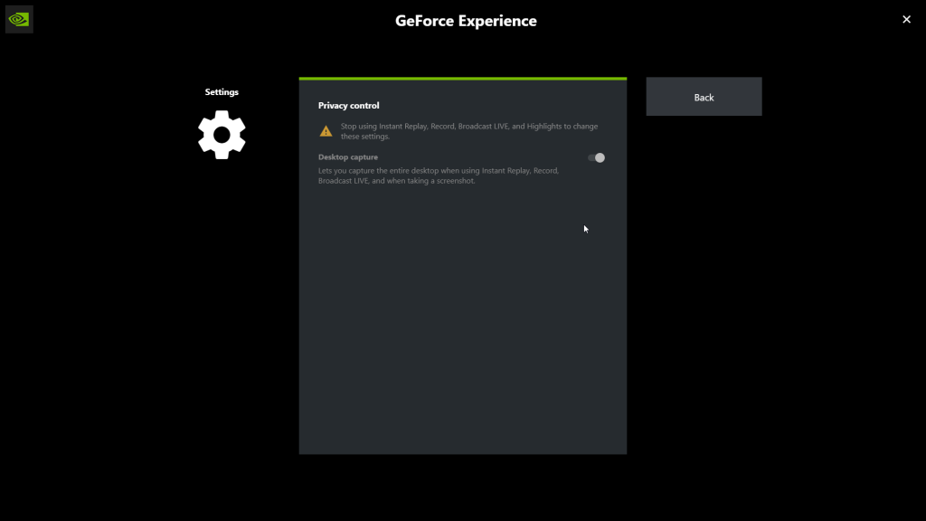Close the GeForce Experience overlay
The image size is (926, 521).
[x=906, y=20]
